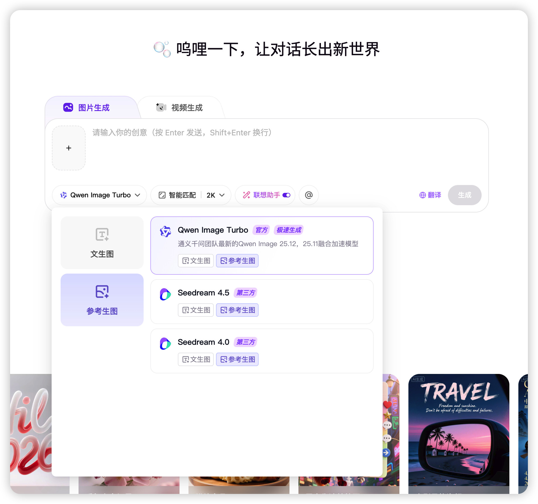Click 文生图 under the Qwen Image Turbo card
Viewport: 538px width, 504px height.
click(x=196, y=260)
